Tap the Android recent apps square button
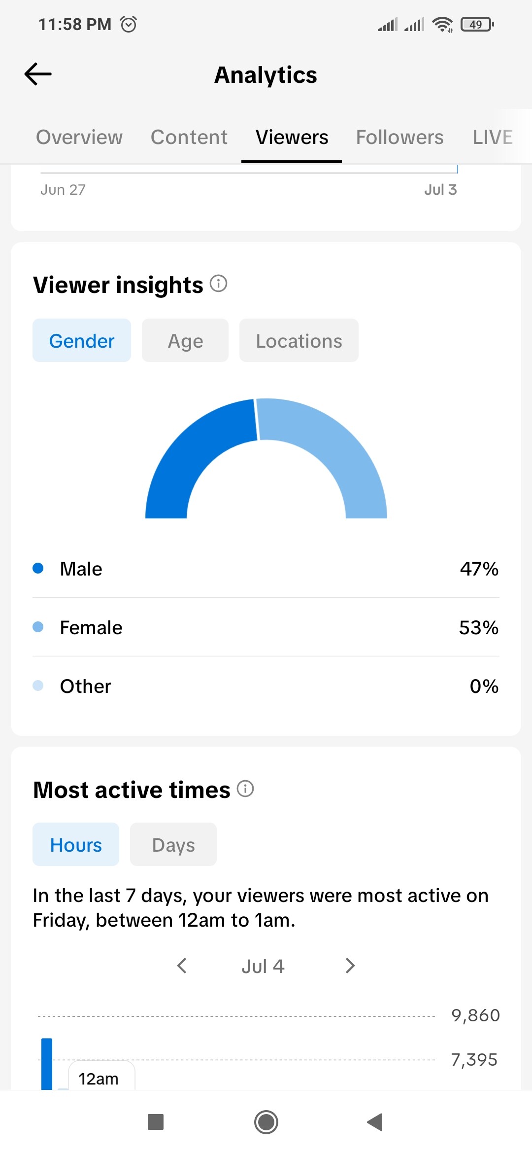532x1154 pixels. [x=156, y=1122]
